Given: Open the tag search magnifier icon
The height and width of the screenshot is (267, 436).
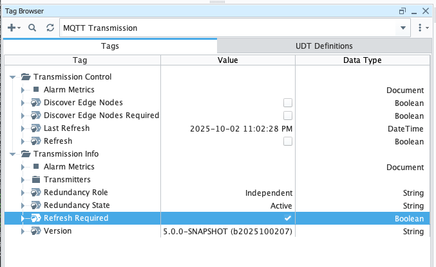Looking at the screenshot, I should 32,28.
